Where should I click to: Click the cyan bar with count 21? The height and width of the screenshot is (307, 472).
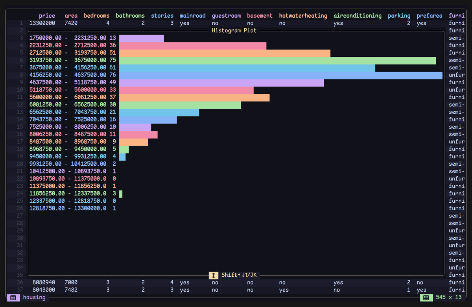(x=159, y=112)
